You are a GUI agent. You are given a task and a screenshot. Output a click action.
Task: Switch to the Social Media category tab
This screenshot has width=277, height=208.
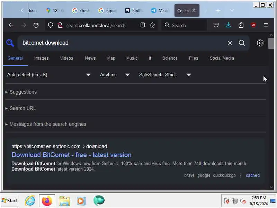pyautogui.click(x=222, y=58)
